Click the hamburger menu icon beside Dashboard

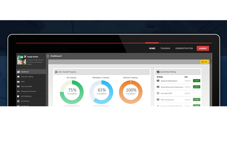coord(48,56)
